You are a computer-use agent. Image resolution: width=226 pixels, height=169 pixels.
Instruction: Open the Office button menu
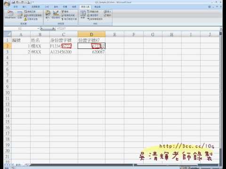7,3
